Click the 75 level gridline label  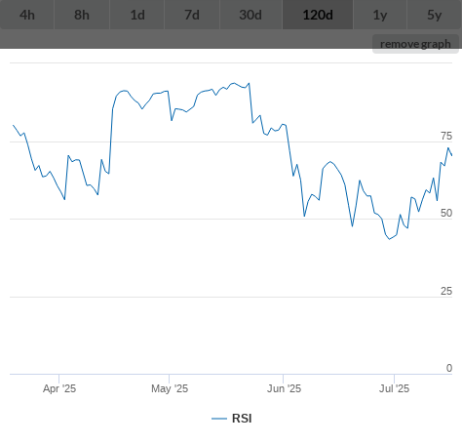(x=446, y=136)
